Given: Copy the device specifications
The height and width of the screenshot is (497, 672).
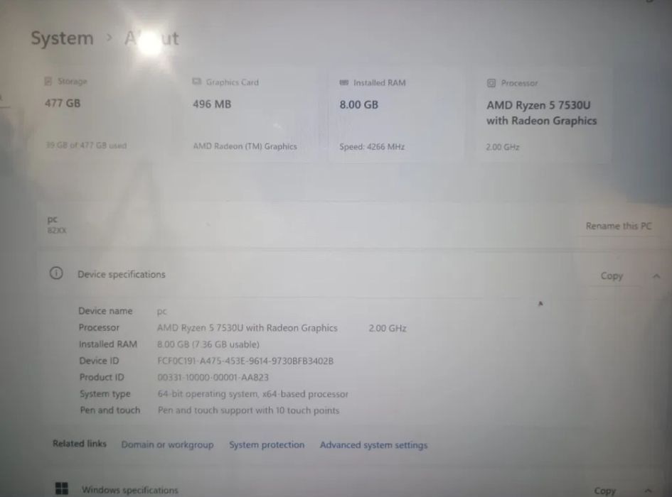Looking at the screenshot, I should 612,276.
